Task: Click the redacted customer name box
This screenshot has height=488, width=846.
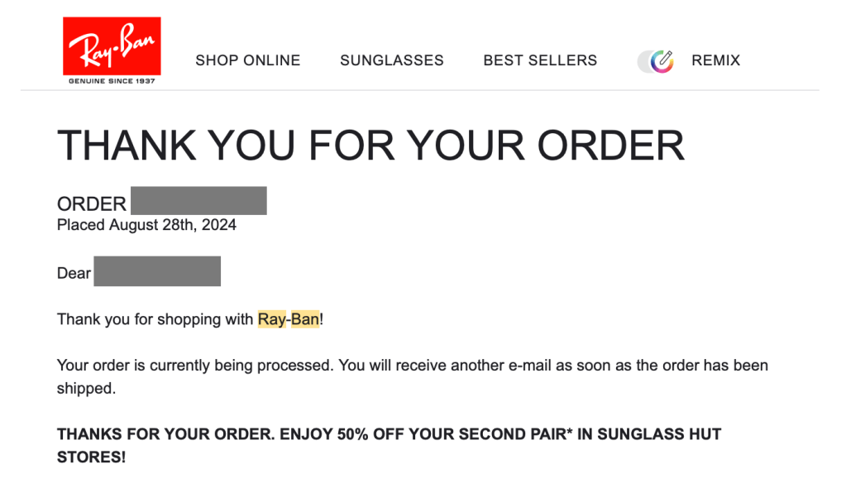Action: point(157,271)
